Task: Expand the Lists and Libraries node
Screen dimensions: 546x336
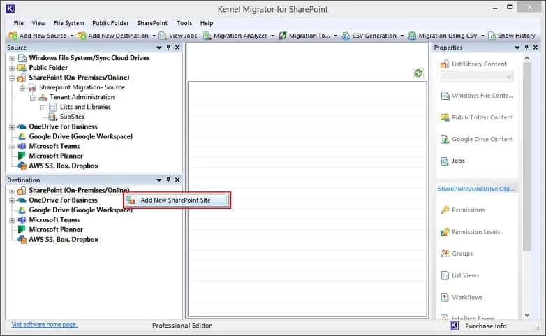Action: [x=43, y=108]
